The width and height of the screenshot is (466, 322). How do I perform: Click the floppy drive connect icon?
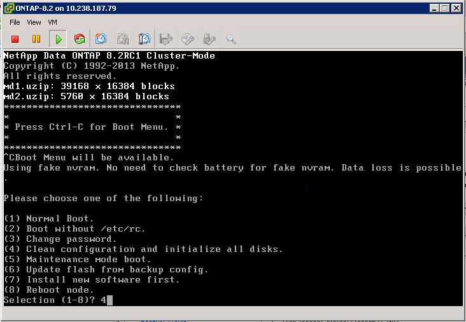pyautogui.click(x=166, y=39)
